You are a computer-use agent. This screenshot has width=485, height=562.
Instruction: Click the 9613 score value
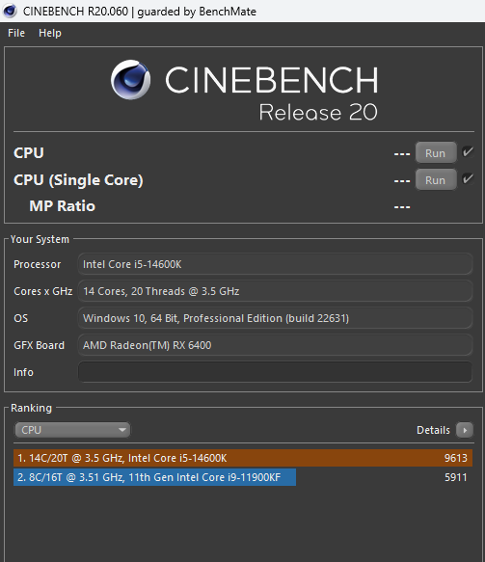[456, 458]
